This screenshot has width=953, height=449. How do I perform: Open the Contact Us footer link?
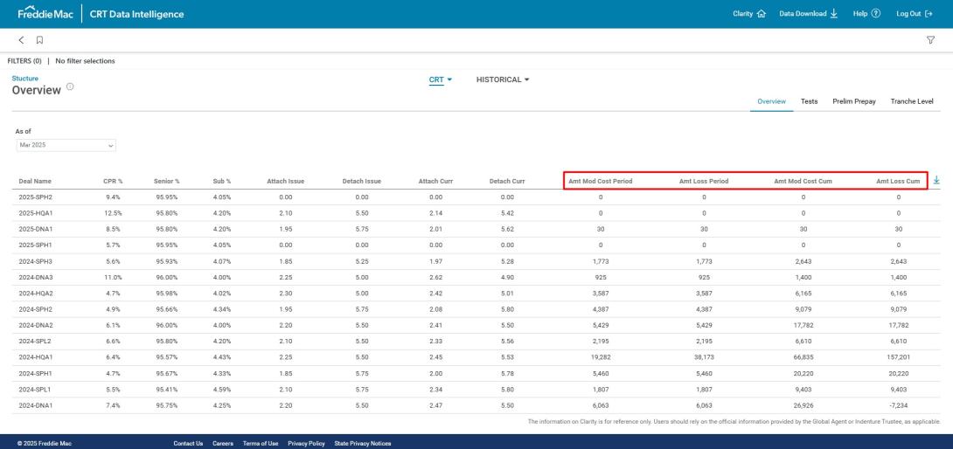(x=188, y=444)
